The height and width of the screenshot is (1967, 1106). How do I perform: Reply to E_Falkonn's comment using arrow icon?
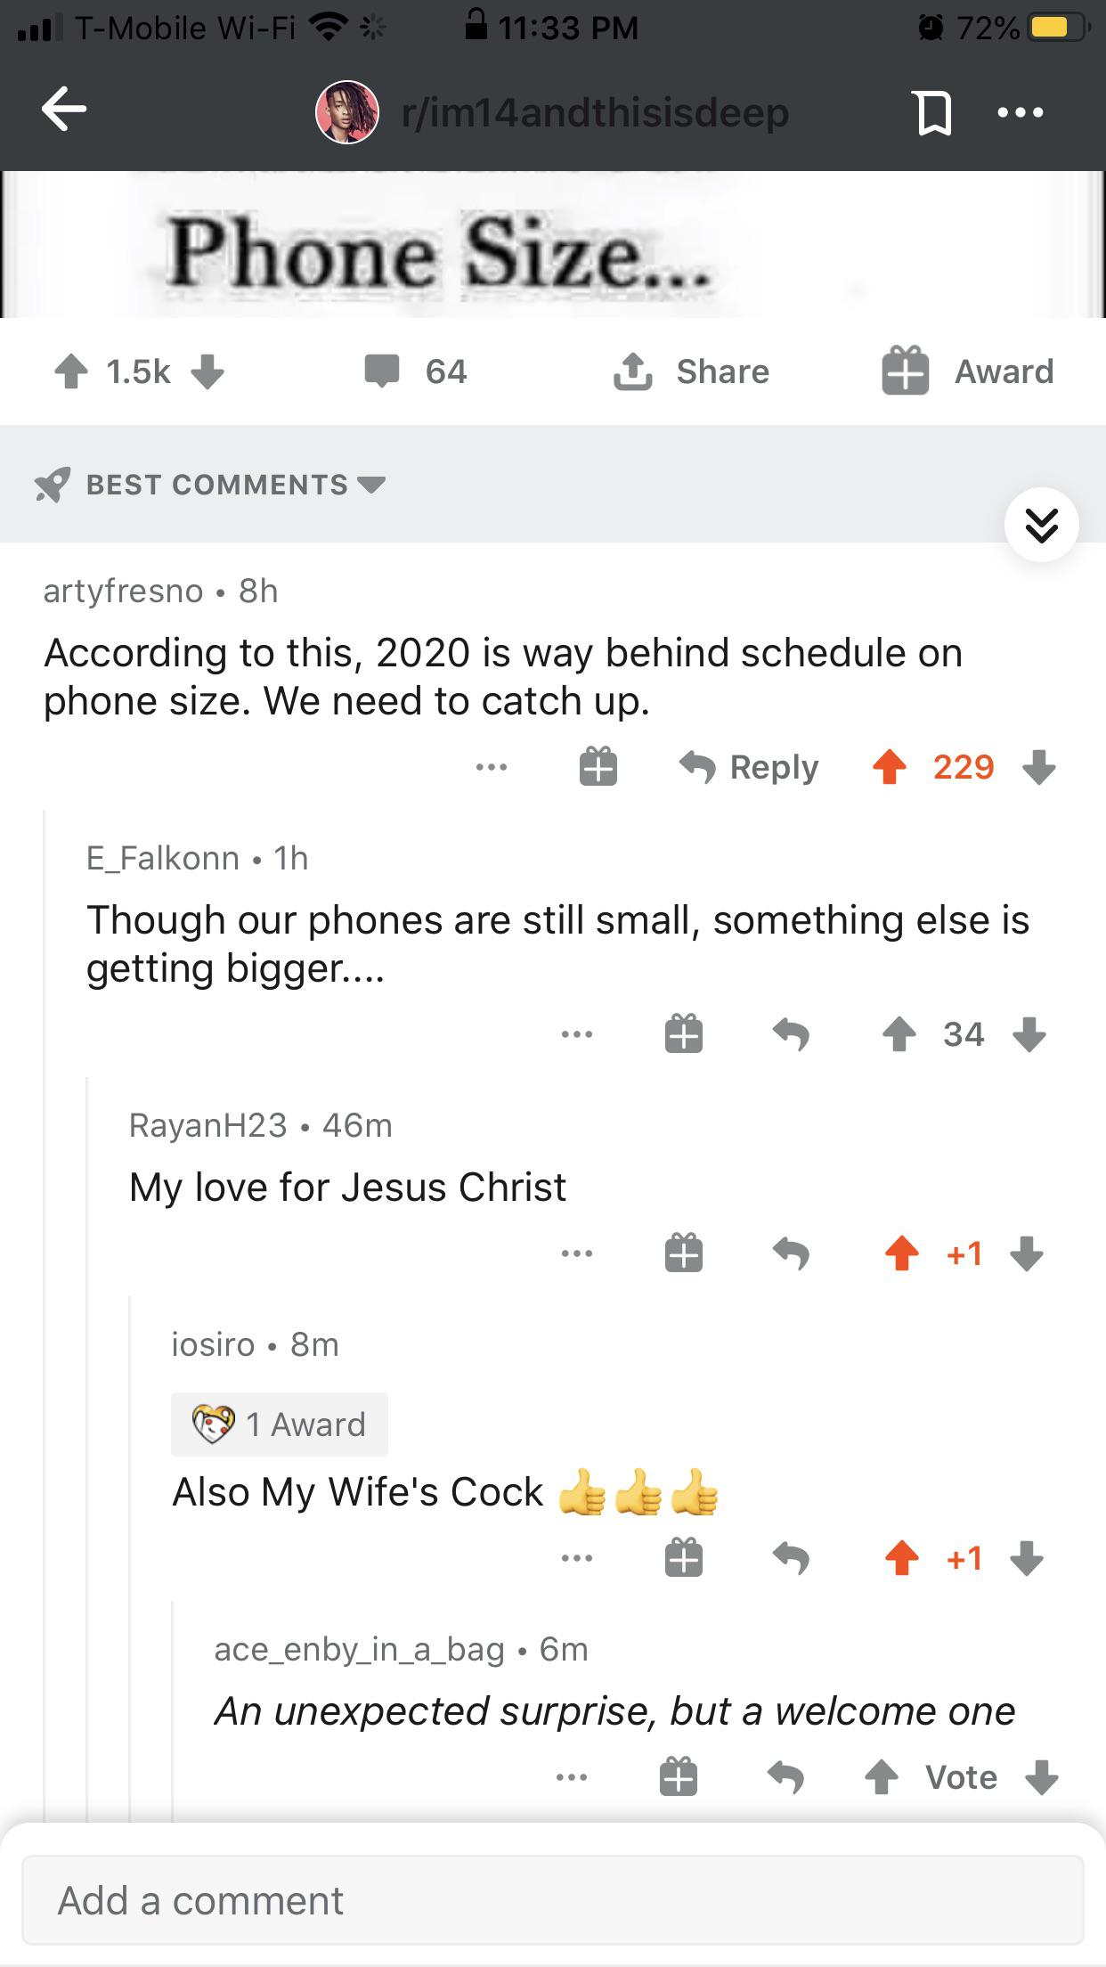tap(791, 1034)
